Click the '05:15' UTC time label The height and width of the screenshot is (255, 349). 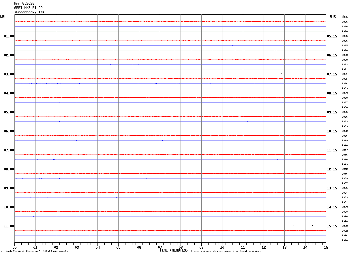(x=332, y=36)
